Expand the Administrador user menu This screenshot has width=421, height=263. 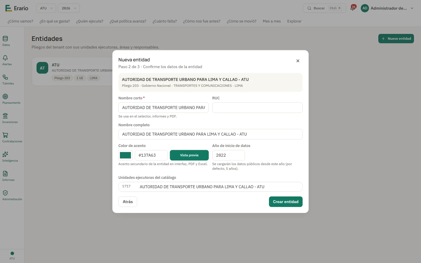[x=387, y=8]
